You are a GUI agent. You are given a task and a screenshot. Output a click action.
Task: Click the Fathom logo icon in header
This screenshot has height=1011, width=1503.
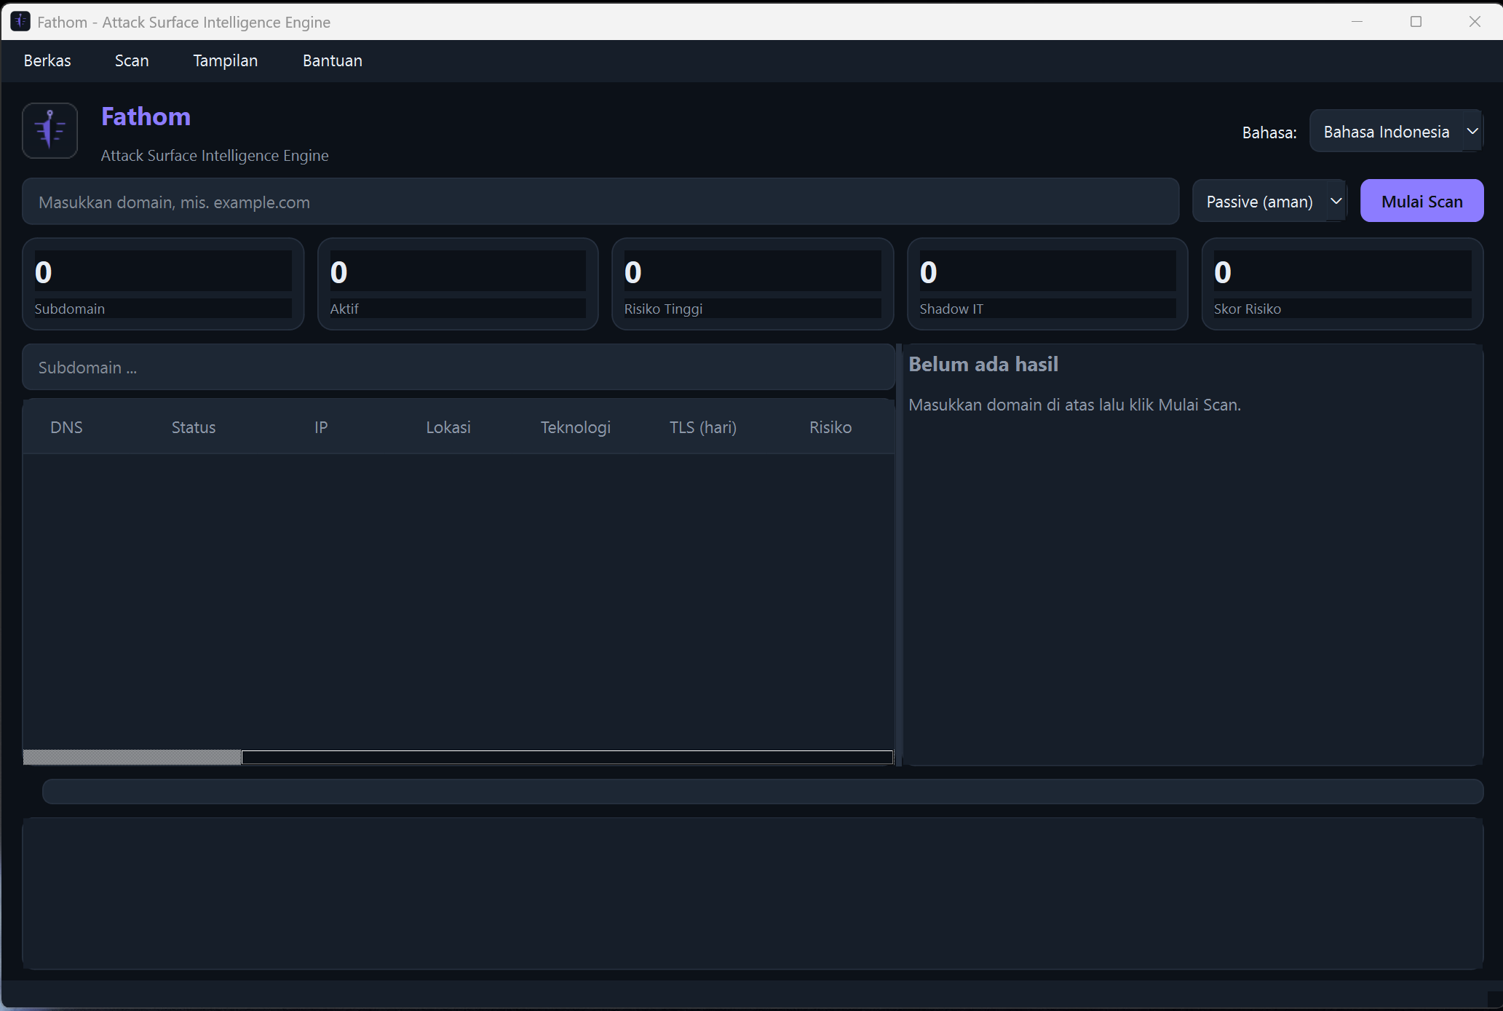[50, 130]
